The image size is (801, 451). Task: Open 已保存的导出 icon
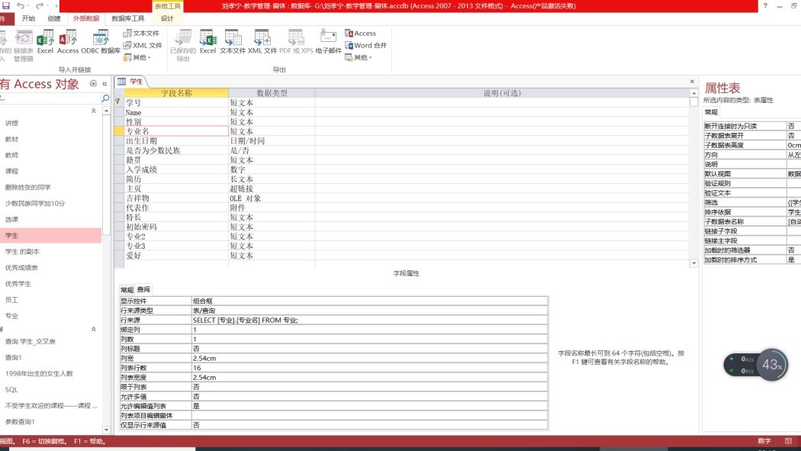click(183, 45)
